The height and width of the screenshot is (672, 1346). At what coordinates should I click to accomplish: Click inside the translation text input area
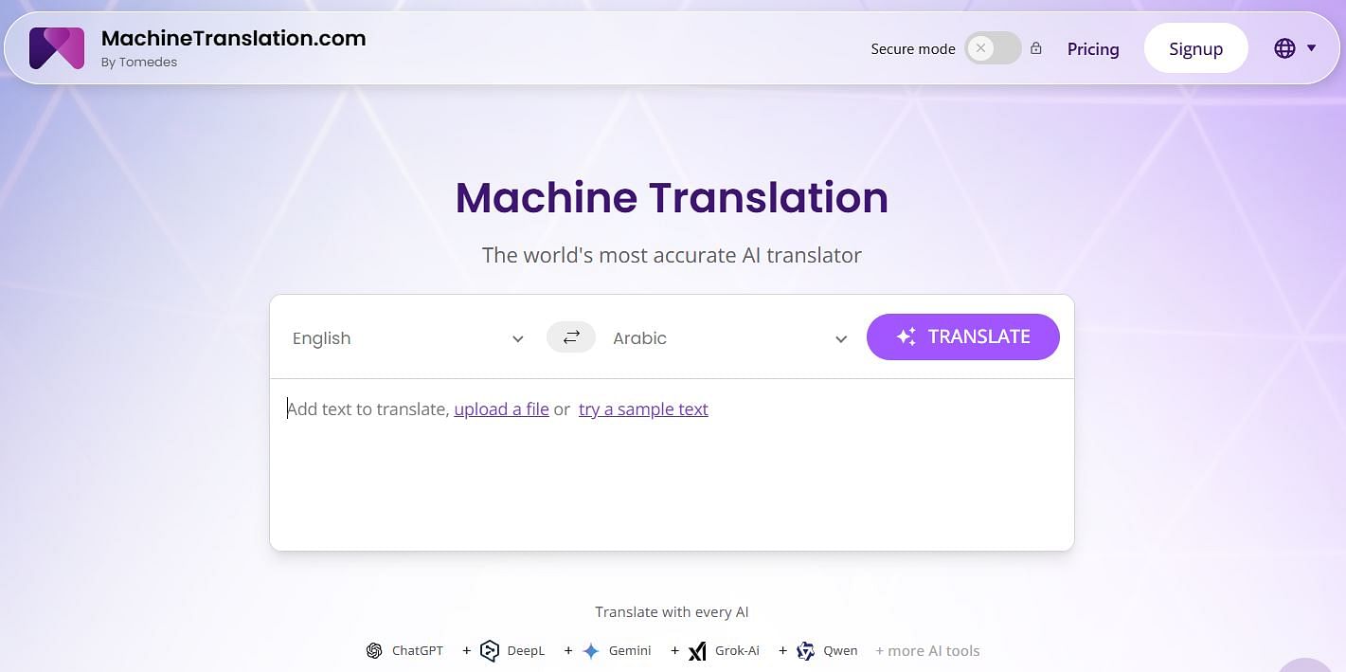pyautogui.click(x=672, y=464)
